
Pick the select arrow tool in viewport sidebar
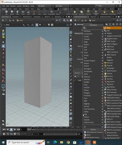click(x=3, y=42)
